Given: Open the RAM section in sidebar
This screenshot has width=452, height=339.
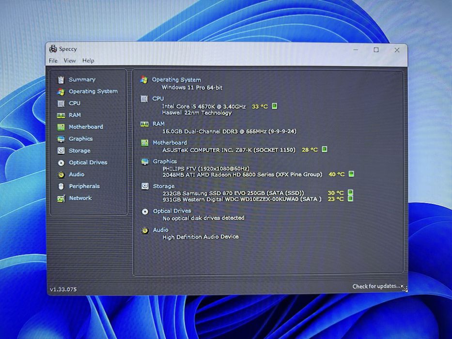Looking at the screenshot, I should pyautogui.click(x=75, y=115).
